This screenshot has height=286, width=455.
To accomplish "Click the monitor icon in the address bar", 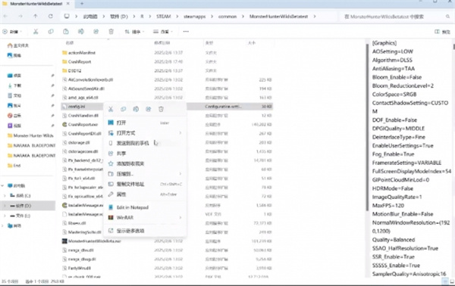I will (67, 16).
